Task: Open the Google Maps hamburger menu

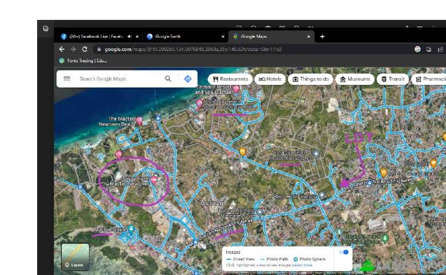Action: click(67, 79)
